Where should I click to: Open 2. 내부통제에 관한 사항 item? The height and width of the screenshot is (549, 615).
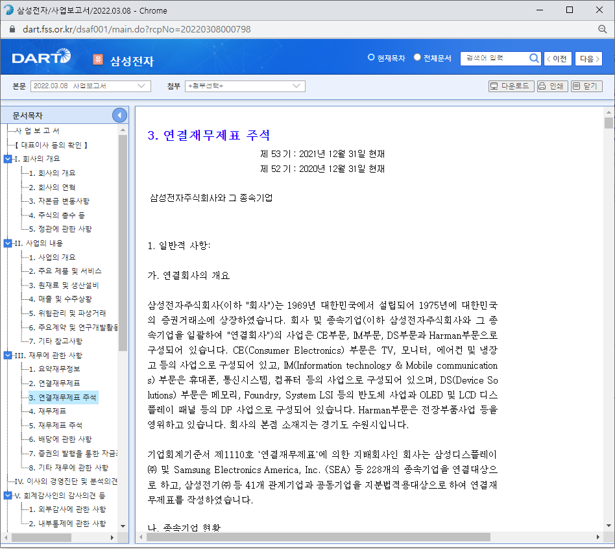click(67, 524)
